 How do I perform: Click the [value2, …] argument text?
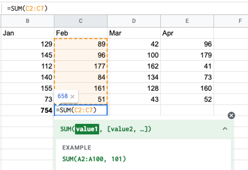(127, 129)
